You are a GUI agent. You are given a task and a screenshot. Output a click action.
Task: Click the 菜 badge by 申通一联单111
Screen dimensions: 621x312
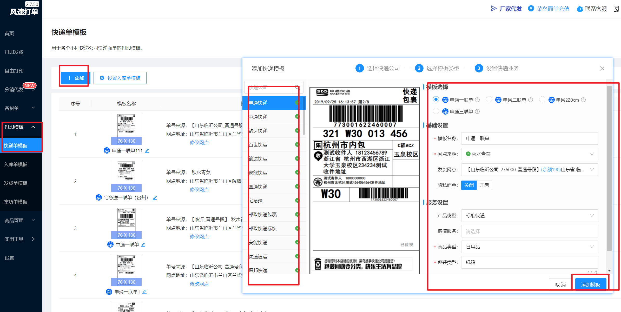pos(107,150)
